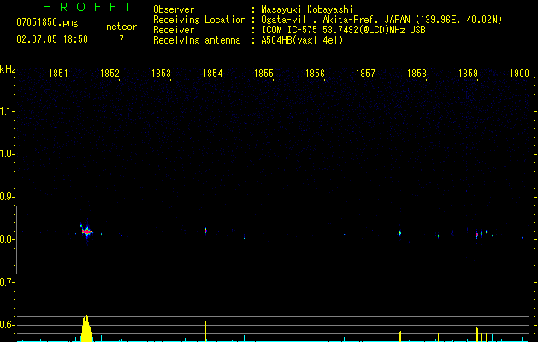This screenshot has width=538, height=342.
Task: Click the bright echo at 1859
Action: 477,235
